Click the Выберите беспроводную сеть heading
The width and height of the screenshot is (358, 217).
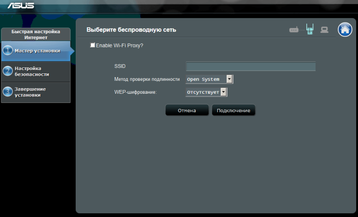131,30
